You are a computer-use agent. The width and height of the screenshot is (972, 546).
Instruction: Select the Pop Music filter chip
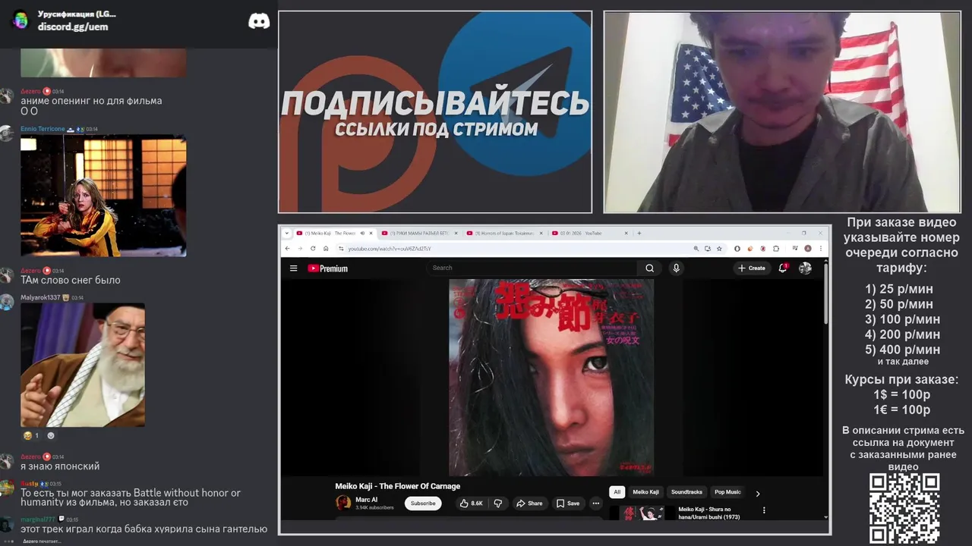[727, 492]
